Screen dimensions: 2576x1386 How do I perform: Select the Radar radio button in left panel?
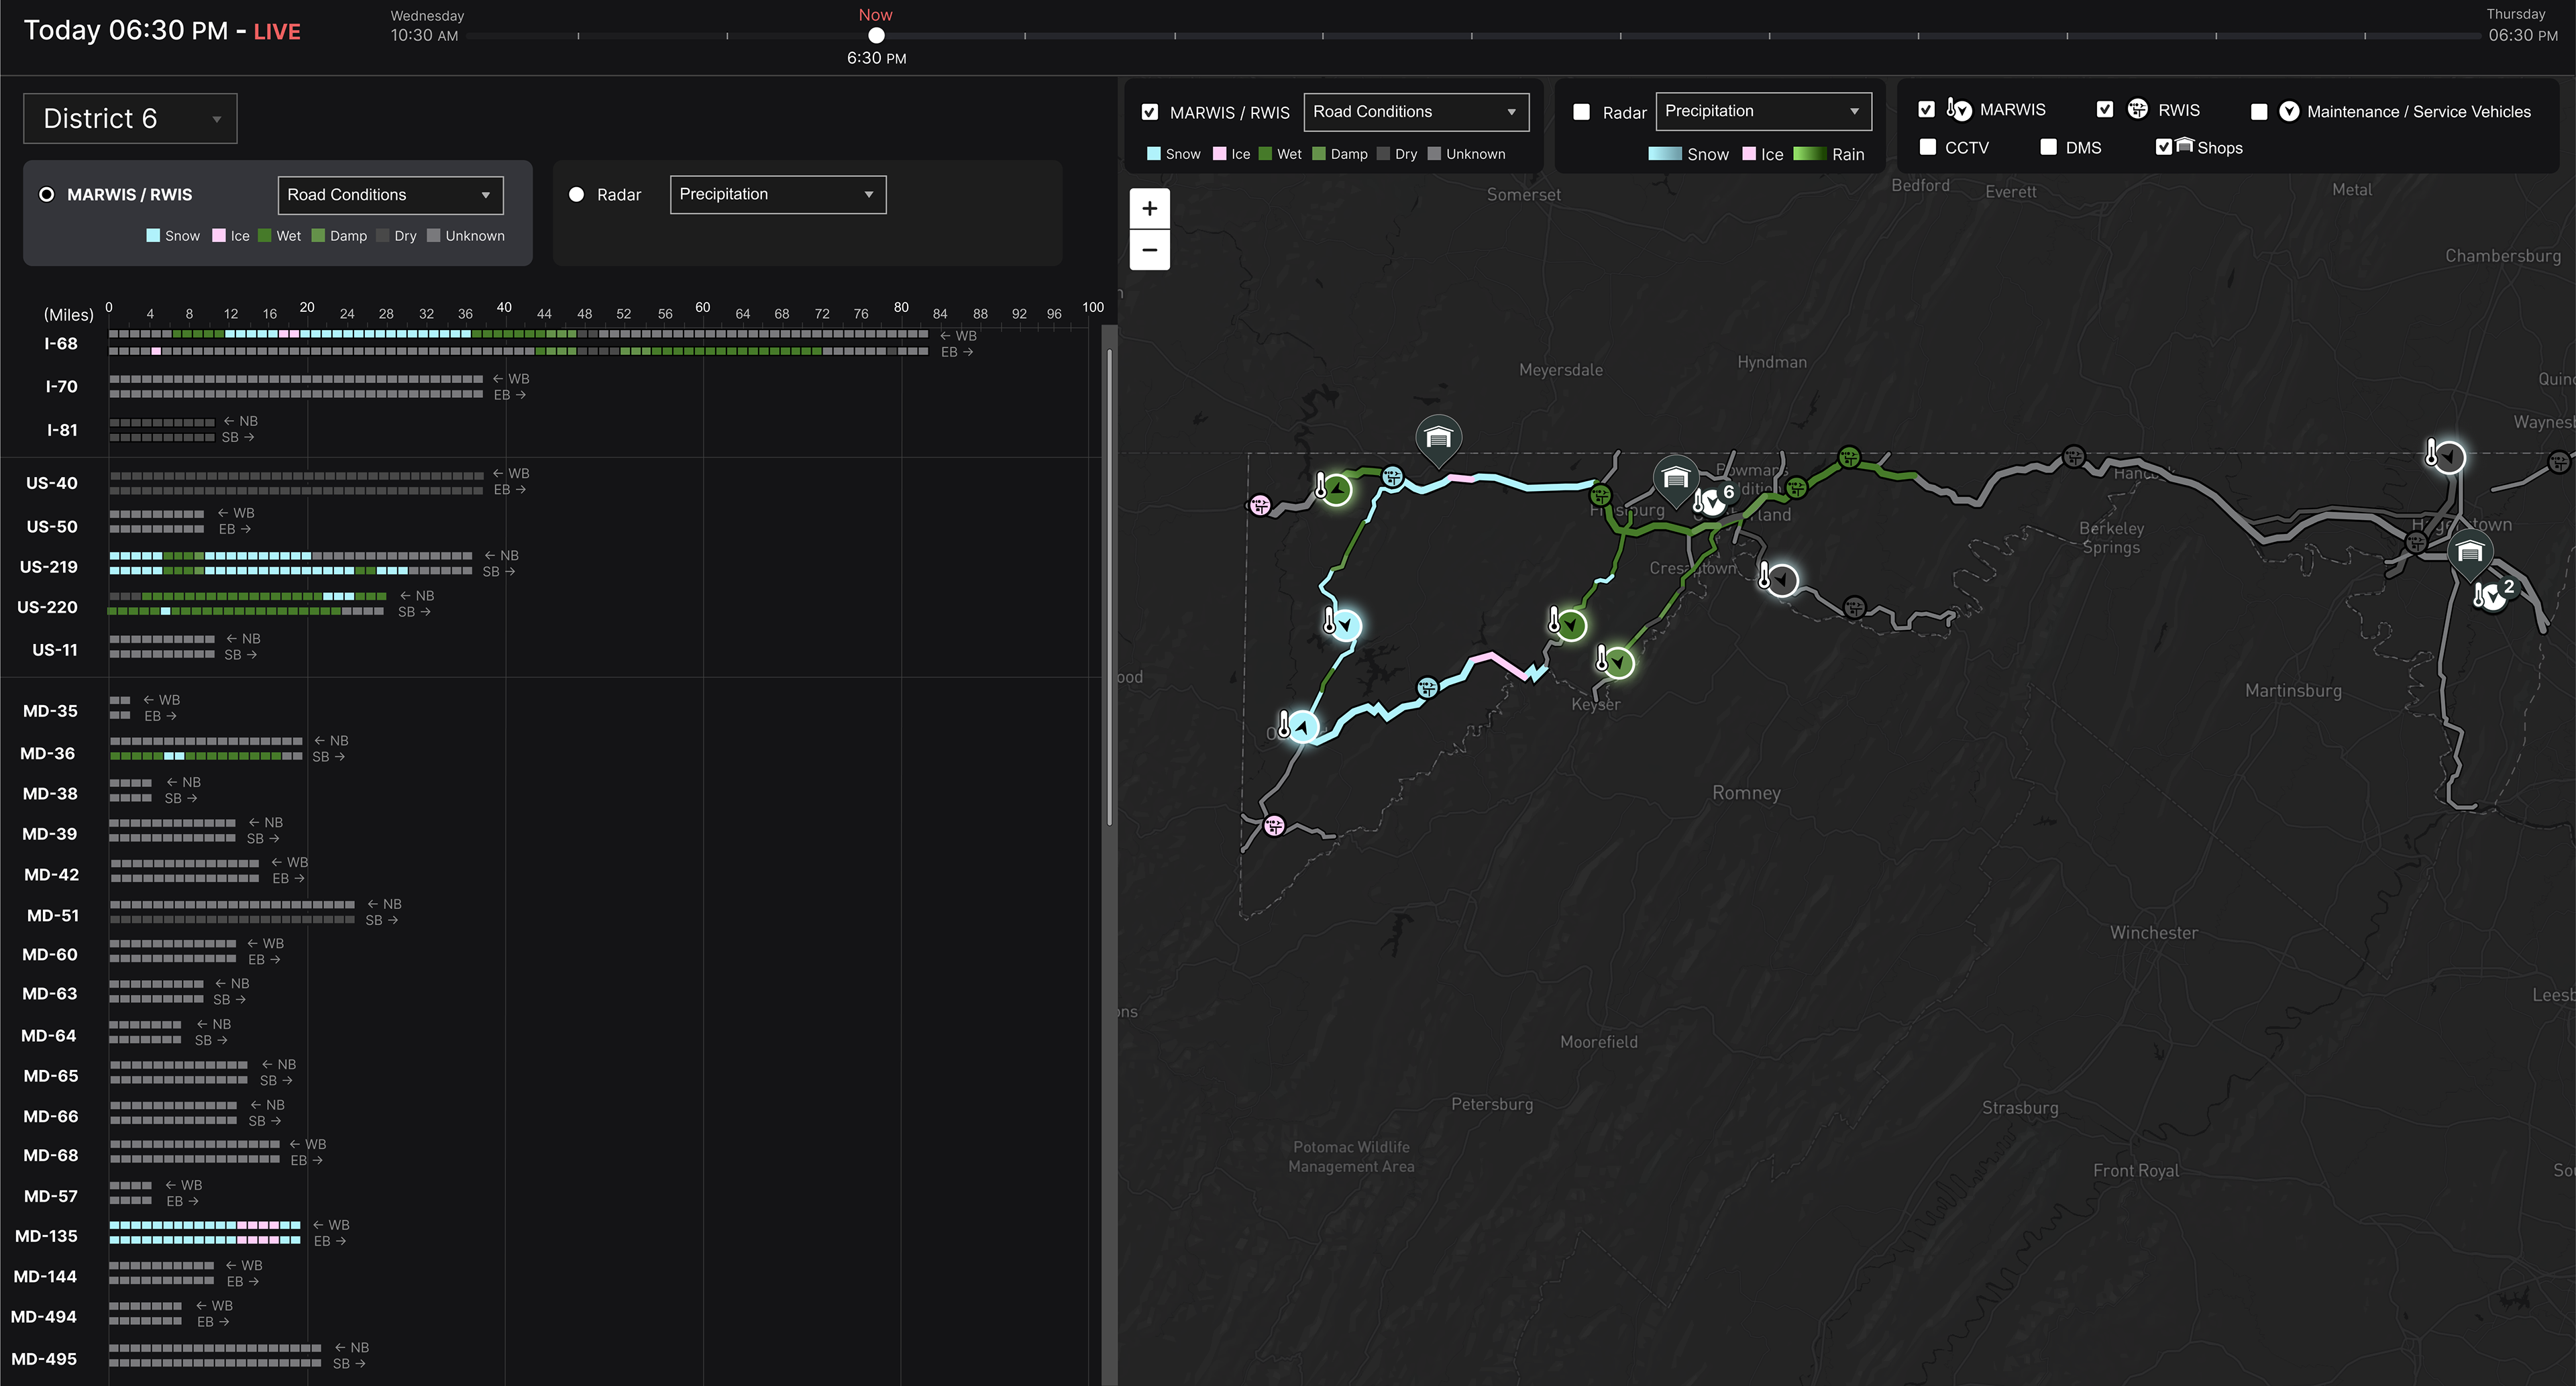click(x=576, y=195)
